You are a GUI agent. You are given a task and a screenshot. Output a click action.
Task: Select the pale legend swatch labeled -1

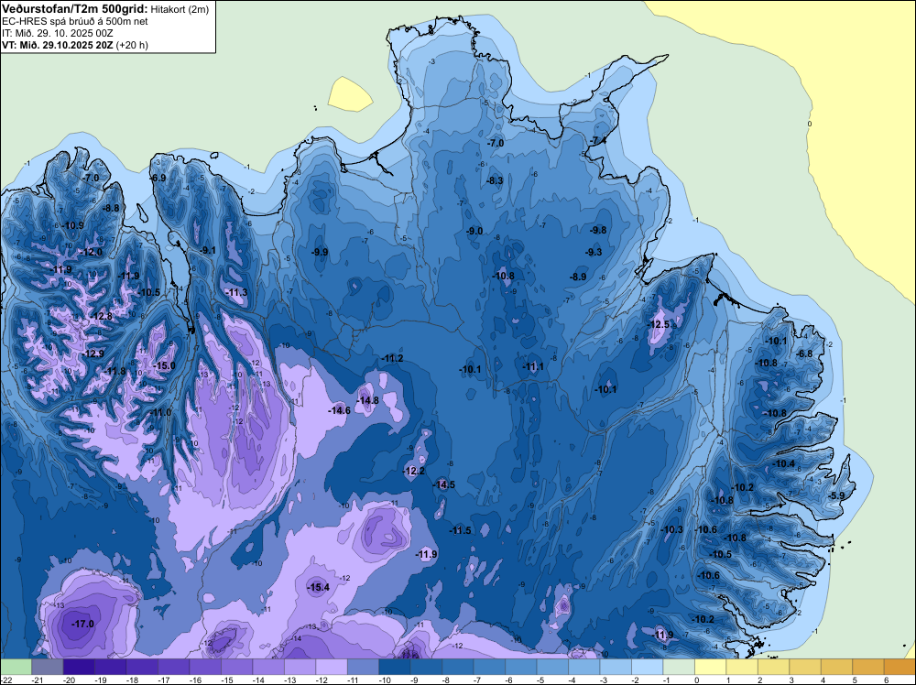tap(678, 667)
